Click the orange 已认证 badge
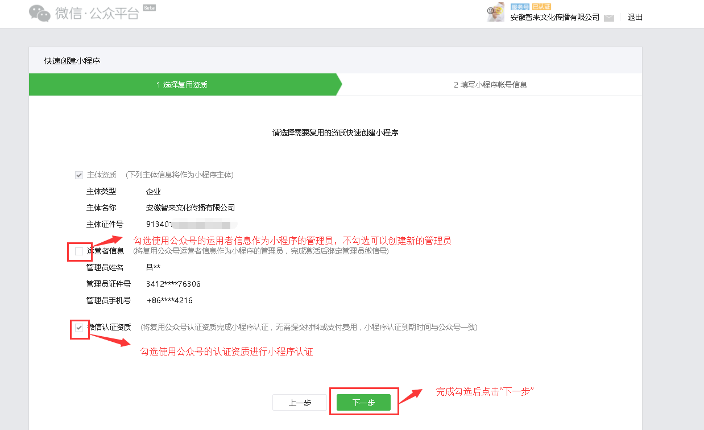Viewport: 704px width, 430px height. [x=541, y=7]
